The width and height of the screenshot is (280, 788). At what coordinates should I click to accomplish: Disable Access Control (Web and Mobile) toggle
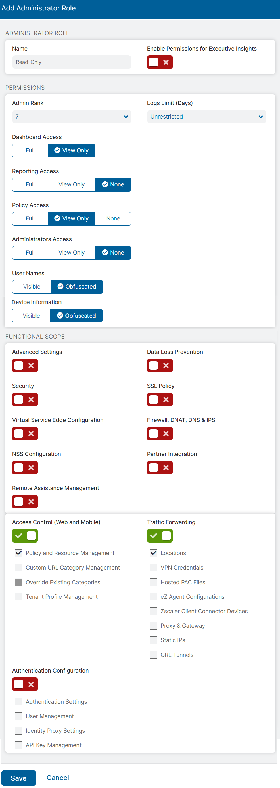(25, 536)
